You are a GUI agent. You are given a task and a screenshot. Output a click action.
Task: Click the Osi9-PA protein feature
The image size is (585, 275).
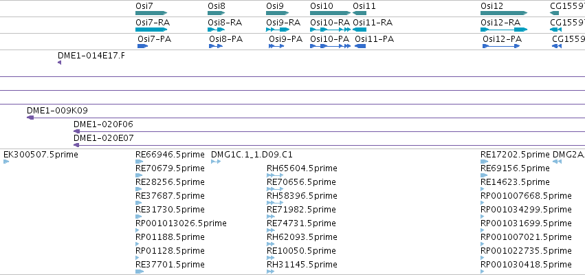276,46
